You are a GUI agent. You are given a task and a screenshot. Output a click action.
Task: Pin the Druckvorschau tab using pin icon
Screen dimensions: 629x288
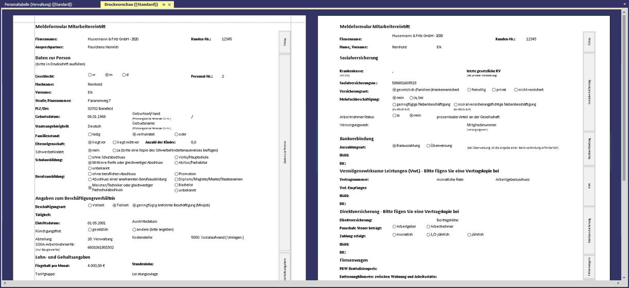click(164, 5)
